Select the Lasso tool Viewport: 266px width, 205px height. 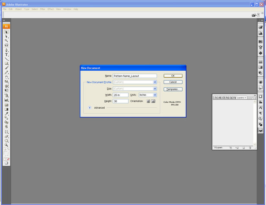tap(6, 45)
